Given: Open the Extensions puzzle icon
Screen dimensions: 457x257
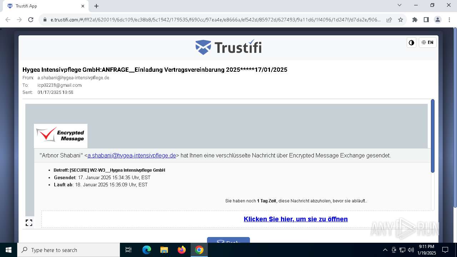Looking at the screenshot, I should coord(415,20).
